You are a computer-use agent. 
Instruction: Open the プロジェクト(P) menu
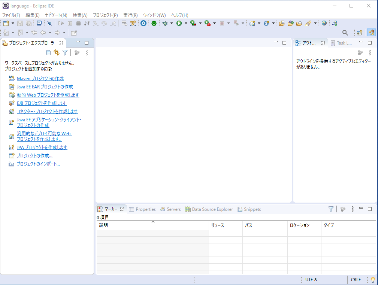coord(105,15)
